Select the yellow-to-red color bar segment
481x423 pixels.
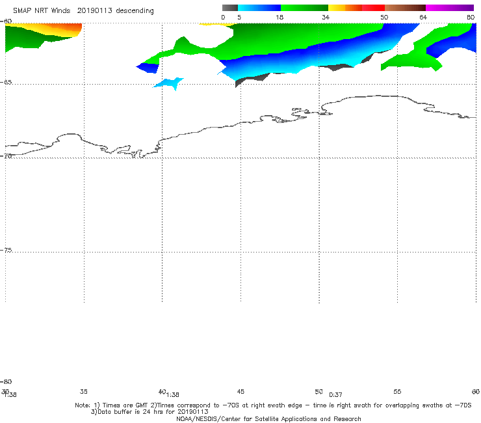[x=356, y=8]
